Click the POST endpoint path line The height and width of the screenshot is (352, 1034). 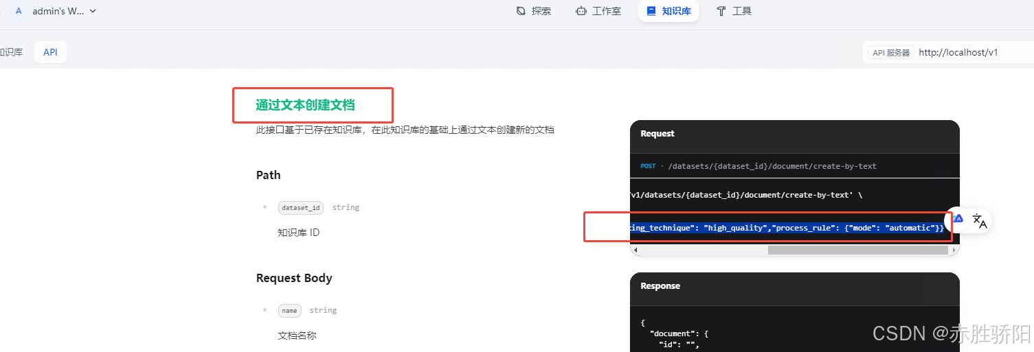[x=758, y=166]
